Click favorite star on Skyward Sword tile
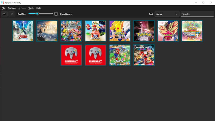 [32, 40]
